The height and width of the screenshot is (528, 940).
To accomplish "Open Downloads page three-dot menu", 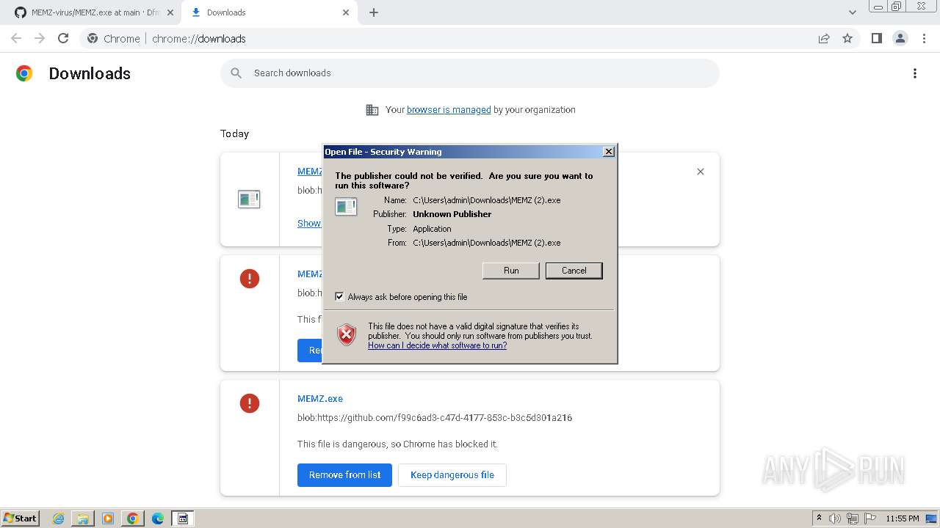I will point(914,73).
